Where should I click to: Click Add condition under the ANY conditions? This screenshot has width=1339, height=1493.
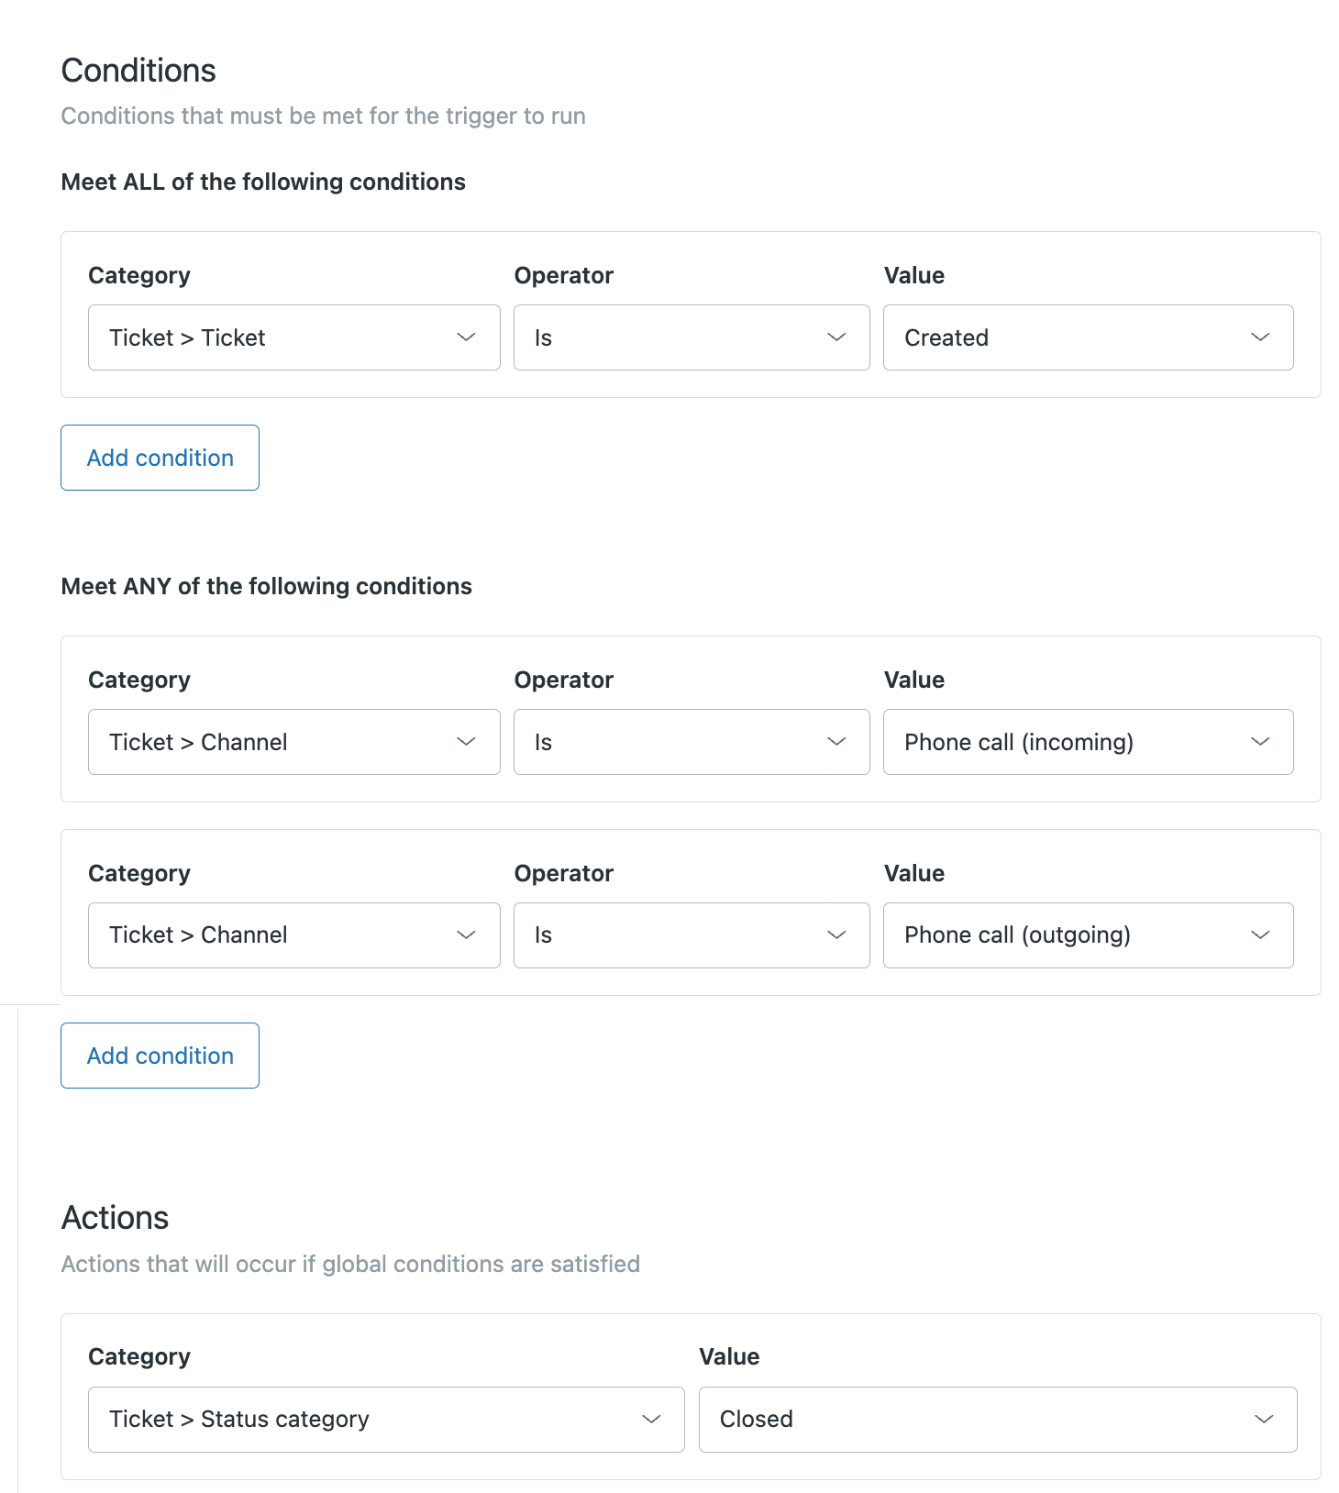(160, 1056)
